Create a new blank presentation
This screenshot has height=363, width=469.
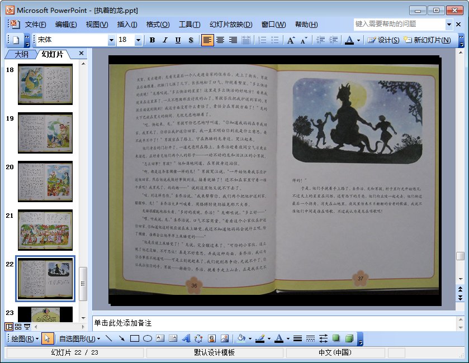click(x=16, y=40)
